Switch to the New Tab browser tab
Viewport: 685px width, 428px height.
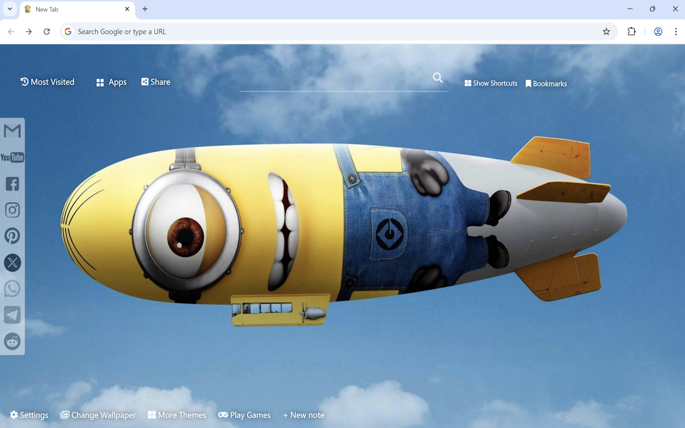click(70, 9)
